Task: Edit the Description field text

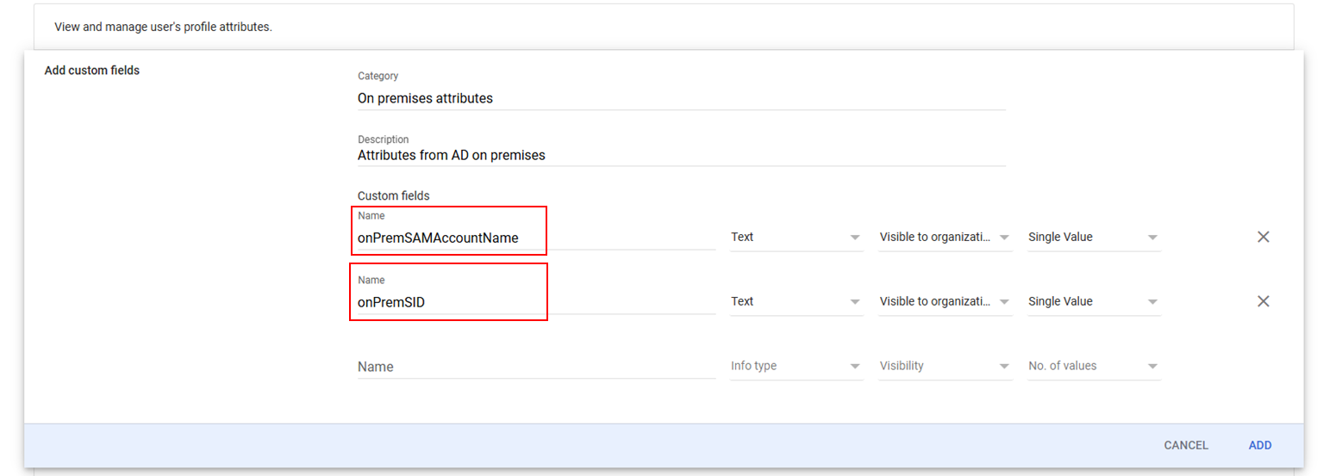Action: [x=681, y=156]
